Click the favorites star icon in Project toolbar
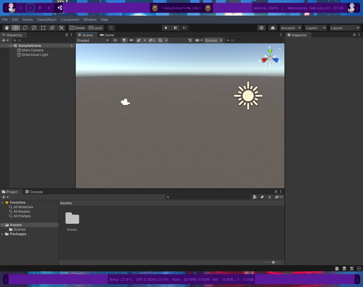The width and height of the screenshot is (363, 287). coord(270,197)
